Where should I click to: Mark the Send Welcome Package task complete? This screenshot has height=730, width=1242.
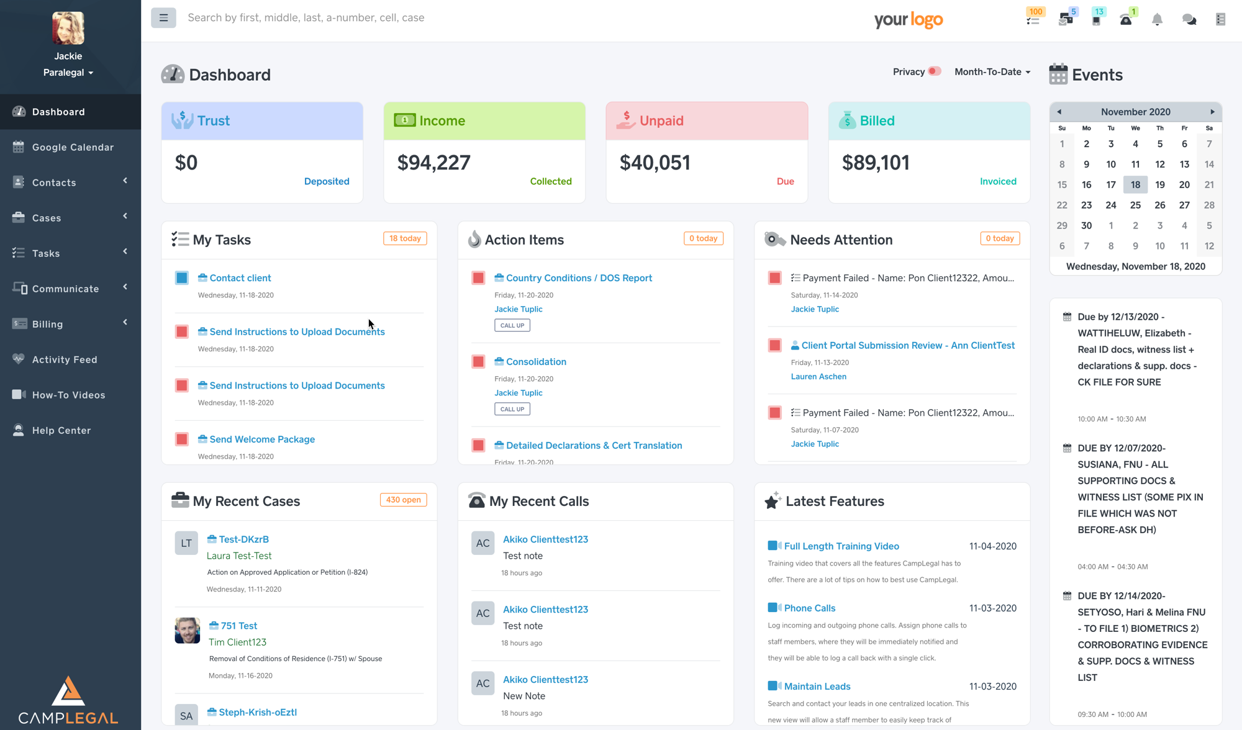(181, 439)
